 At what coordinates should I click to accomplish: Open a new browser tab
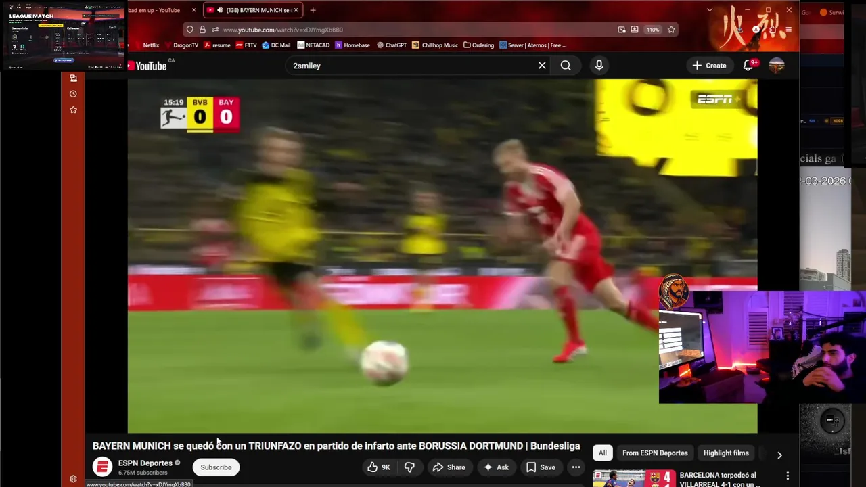313,10
